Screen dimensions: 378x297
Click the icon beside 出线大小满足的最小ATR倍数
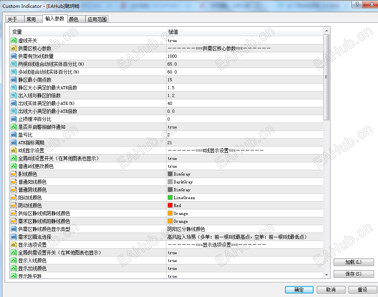pos(13,111)
